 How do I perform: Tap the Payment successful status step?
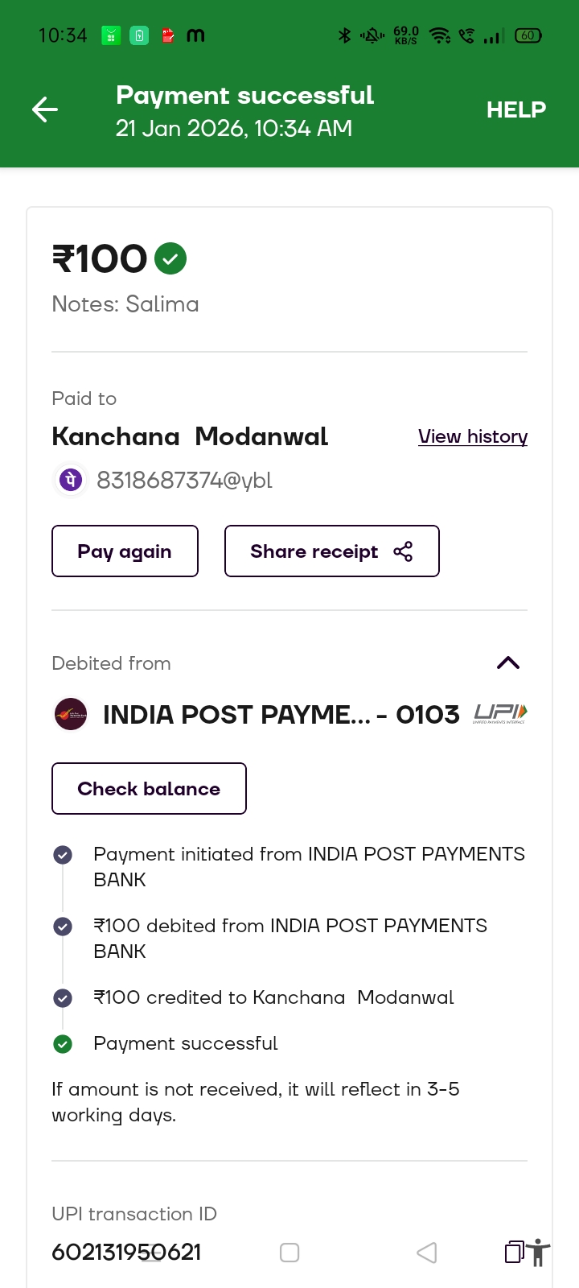click(x=185, y=1043)
